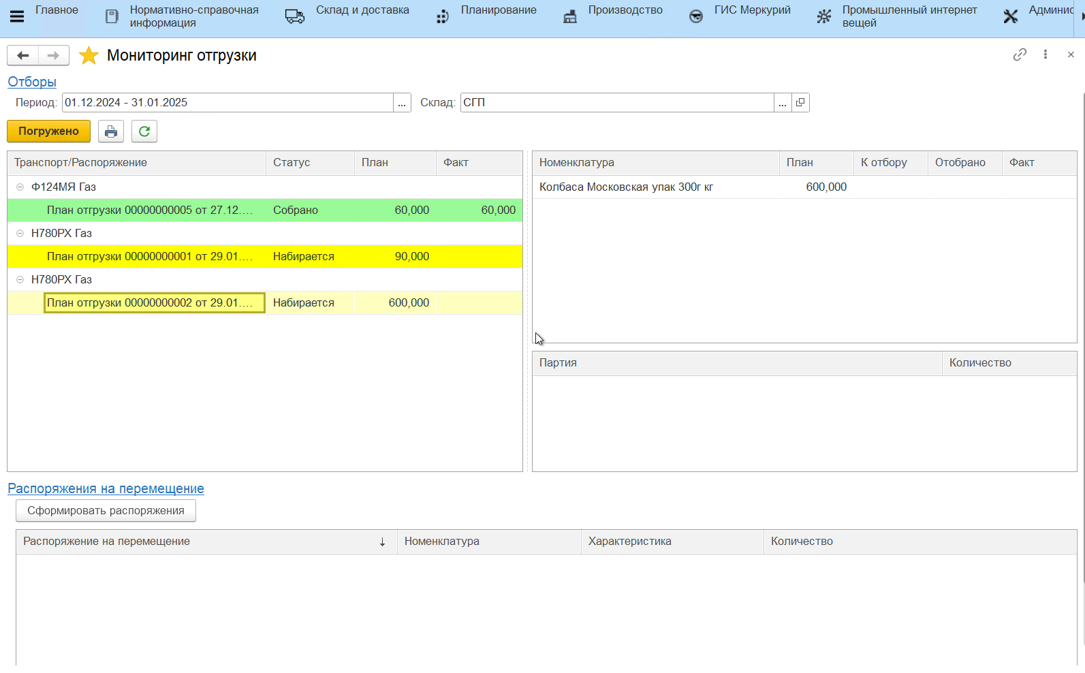
Task: Collapse the first Н780РХ Газ group
Action: coord(20,233)
